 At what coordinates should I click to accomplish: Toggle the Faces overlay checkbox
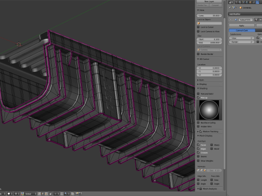pos(198,145)
